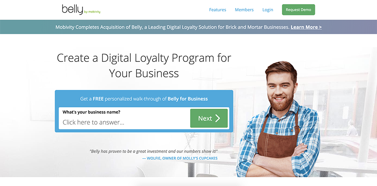Screen dimensions: 377x186
Task: Click the Belly investment testimonial quote
Action: [x=154, y=151]
